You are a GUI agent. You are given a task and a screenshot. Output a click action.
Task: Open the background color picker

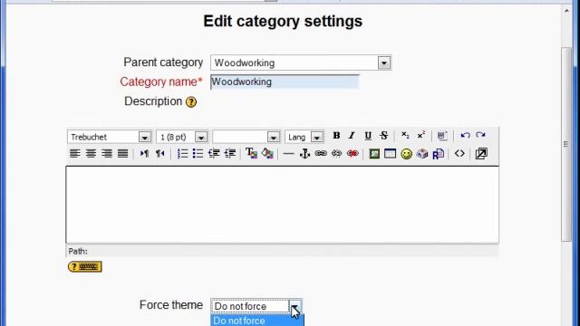tap(267, 153)
